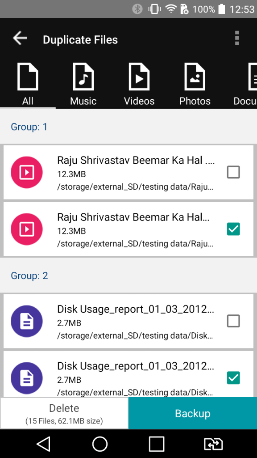Uncheck the second Raju Shrivastav video checkbox
Viewport: 257px width, 458px height.
[233, 229]
